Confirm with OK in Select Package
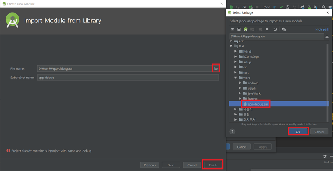Image resolution: width=333 pixels, height=171 pixels. pos(298,132)
